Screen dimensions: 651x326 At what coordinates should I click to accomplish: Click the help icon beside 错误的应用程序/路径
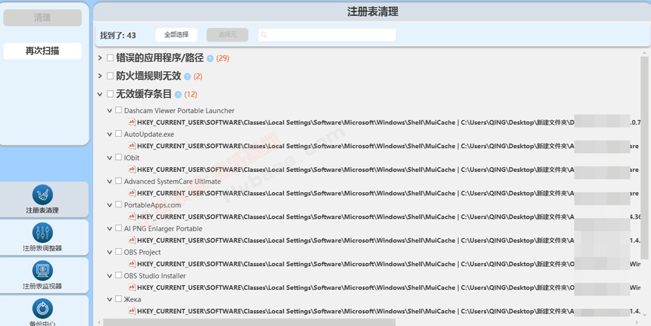pos(210,59)
